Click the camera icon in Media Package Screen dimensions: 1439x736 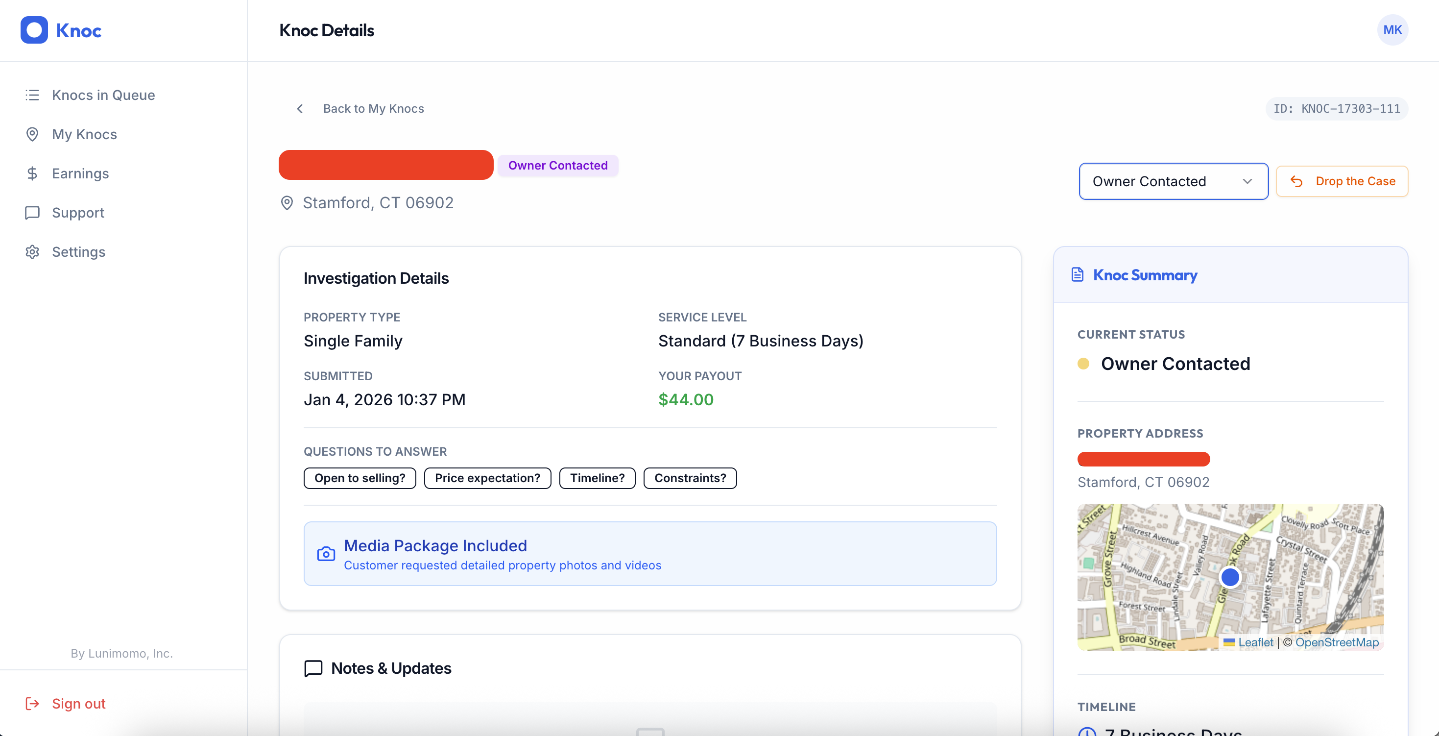point(326,554)
